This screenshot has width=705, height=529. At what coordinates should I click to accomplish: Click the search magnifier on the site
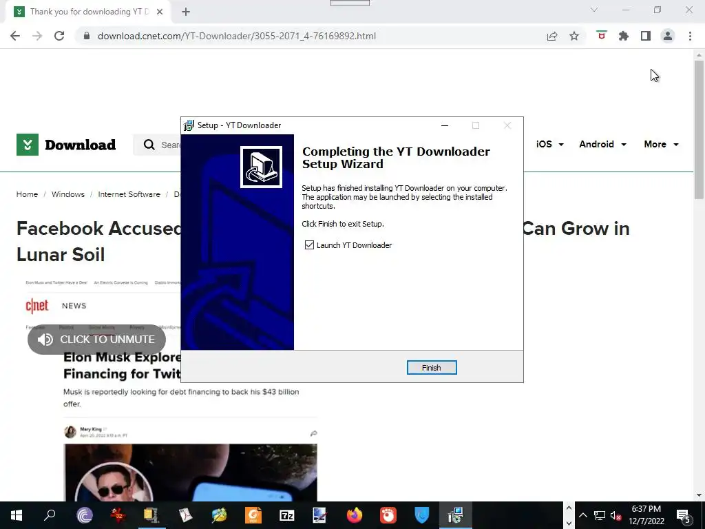tap(149, 145)
